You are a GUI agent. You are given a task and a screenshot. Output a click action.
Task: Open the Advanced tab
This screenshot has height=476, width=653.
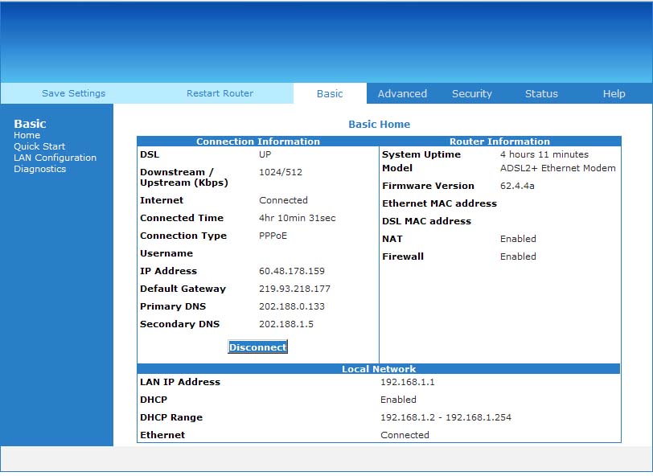coord(402,93)
